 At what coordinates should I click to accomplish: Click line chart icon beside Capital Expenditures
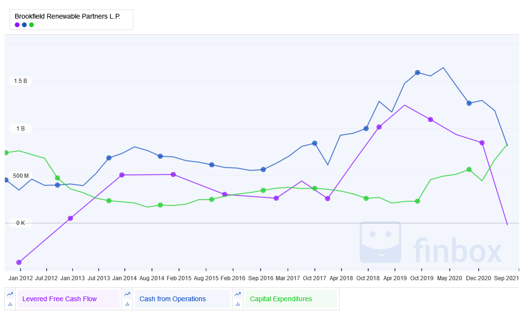tap(238, 294)
